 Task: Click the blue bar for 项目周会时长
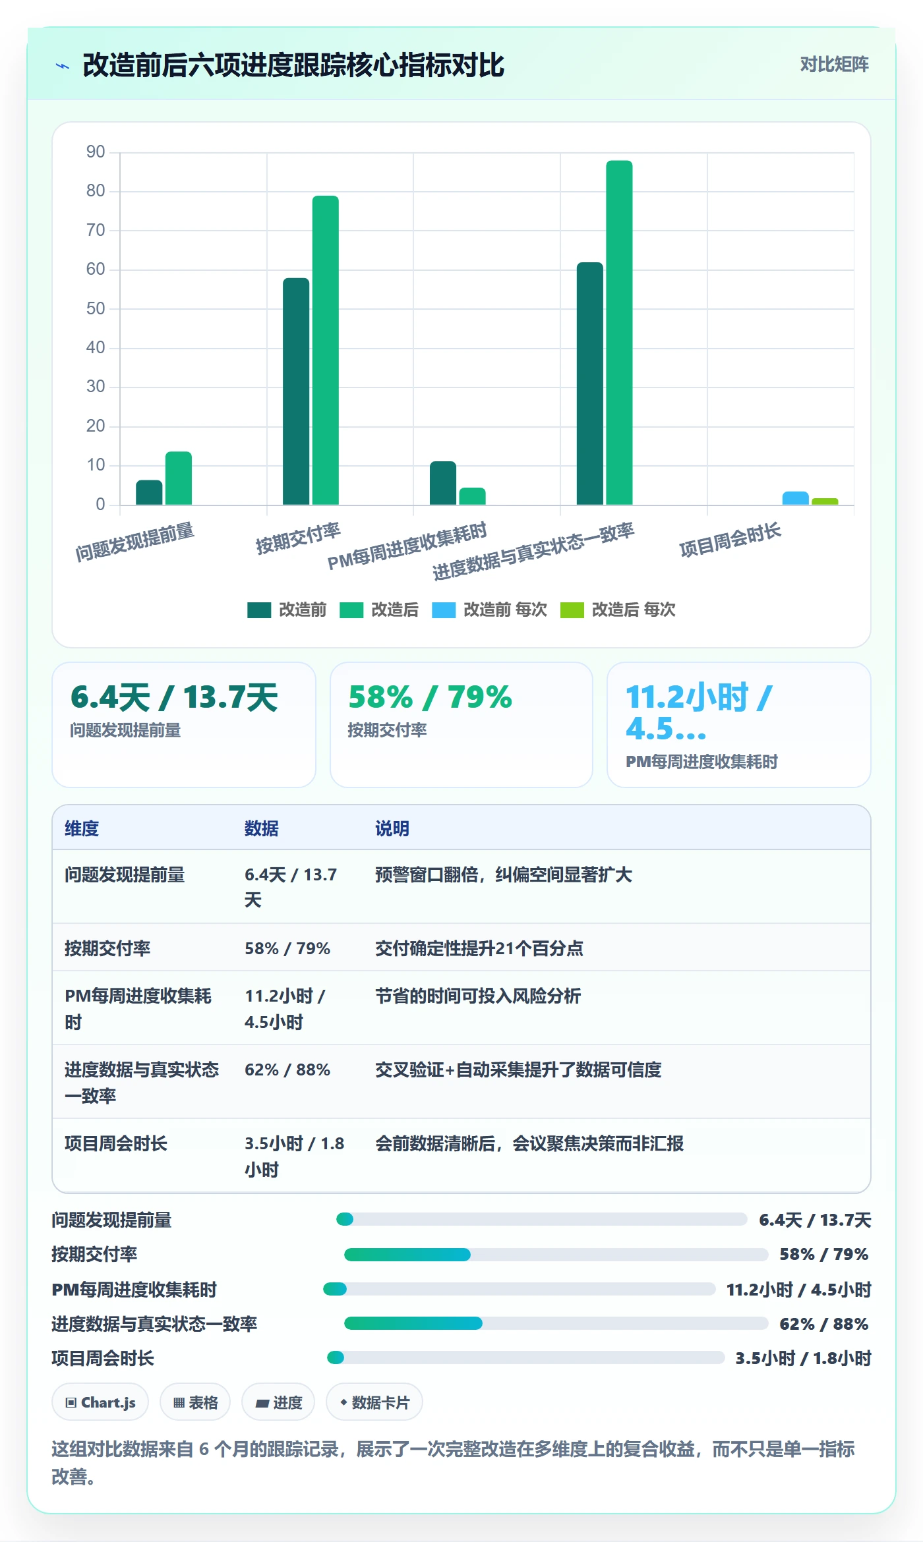point(796,498)
